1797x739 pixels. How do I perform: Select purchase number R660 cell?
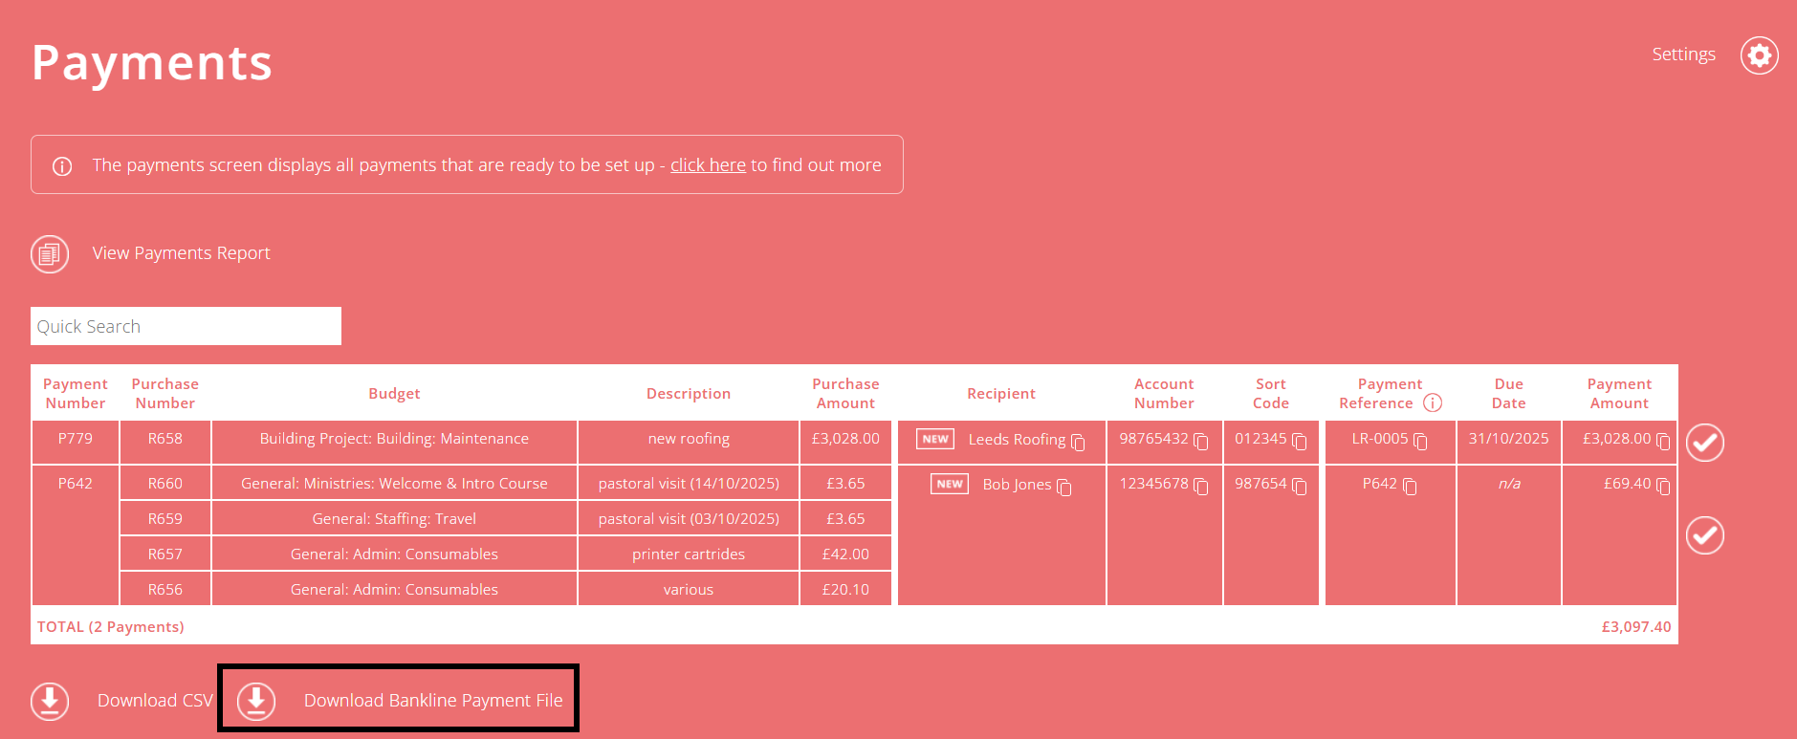point(165,483)
